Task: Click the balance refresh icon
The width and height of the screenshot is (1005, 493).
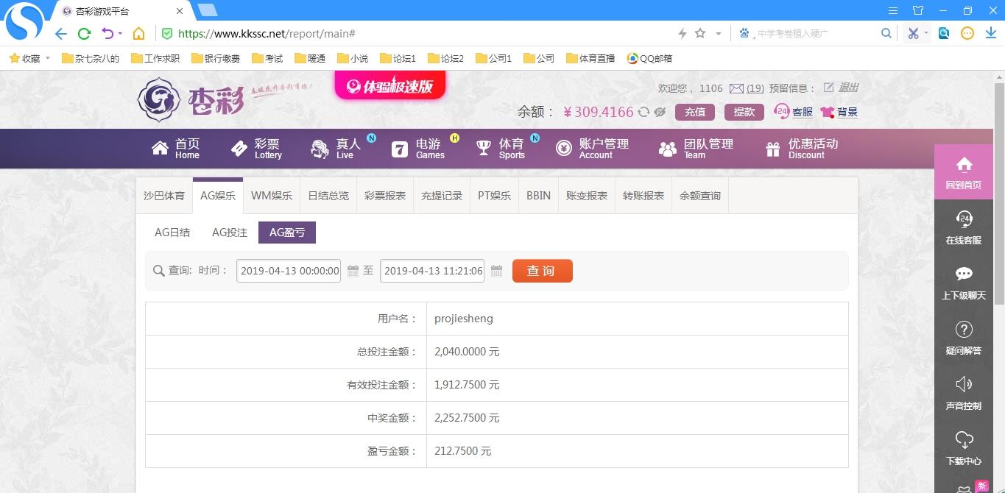Action: tap(643, 112)
